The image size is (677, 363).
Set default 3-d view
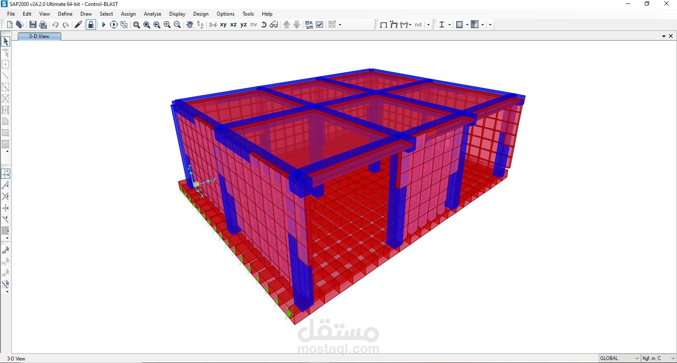[213, 25]
